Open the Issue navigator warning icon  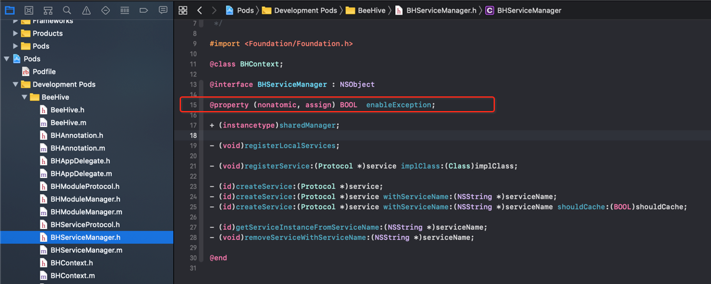[86, 10]
